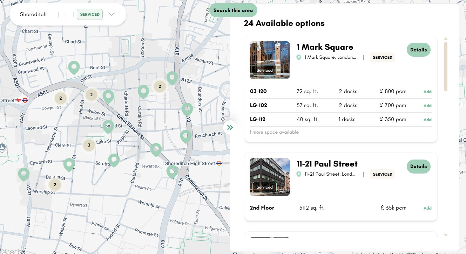Click the Shoreditch High Street Overground icon
466x254 pixels.
[219, 163]
